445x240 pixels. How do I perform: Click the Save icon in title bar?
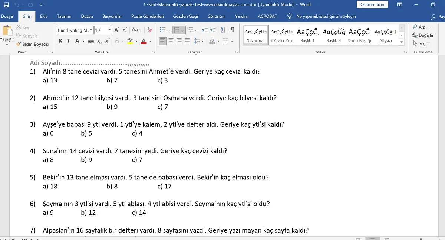pyautogui.click(x=6, y=5)
